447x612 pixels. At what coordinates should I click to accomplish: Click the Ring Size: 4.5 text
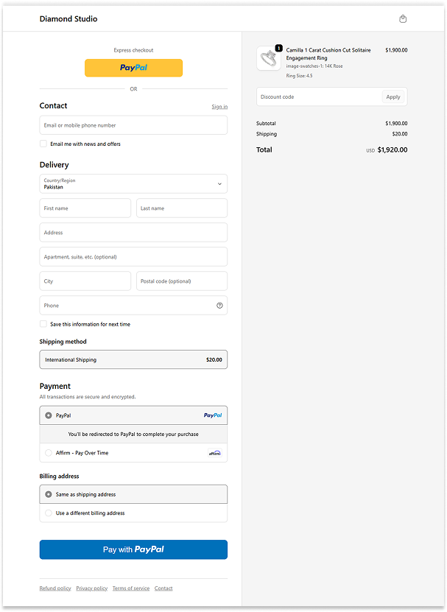tap(299, 76)
